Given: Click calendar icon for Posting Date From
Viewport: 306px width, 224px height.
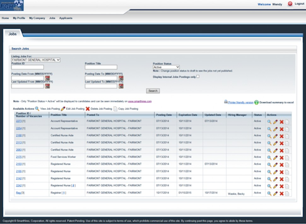Looking at the screenshot, I should (47, 78).
